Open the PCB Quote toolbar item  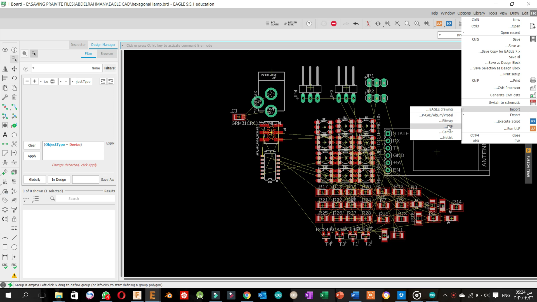(x=272, y=24)
